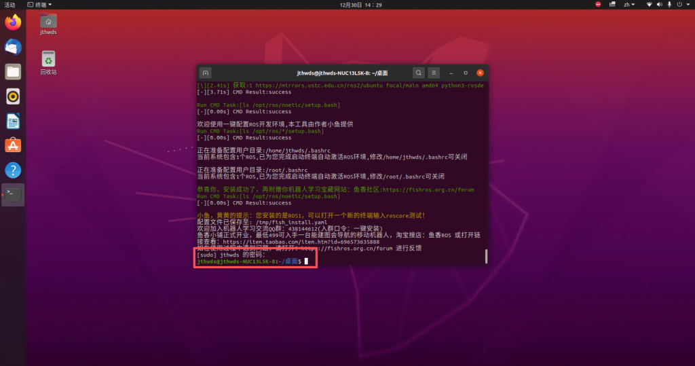Open the terminal hamburger menu
This screenshot has width=695, height=366.
434,73
